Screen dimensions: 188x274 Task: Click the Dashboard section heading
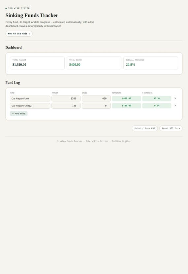tap(14, 48)
